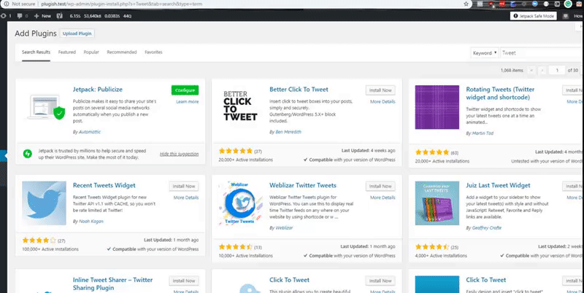Click author link Martin Tod

pyautogui.click(x=483, y=133)
